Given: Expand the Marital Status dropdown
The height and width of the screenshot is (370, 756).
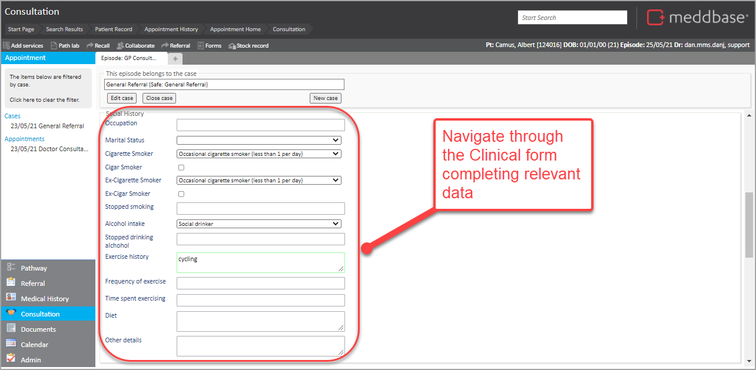Looking at the screenshot, I should tap(259, 141).
